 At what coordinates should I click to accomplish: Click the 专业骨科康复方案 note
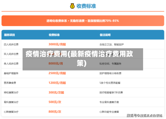[109, 102]
